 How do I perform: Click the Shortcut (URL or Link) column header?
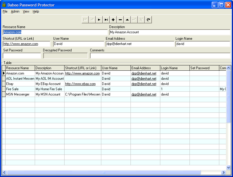(x=83, y=68)
